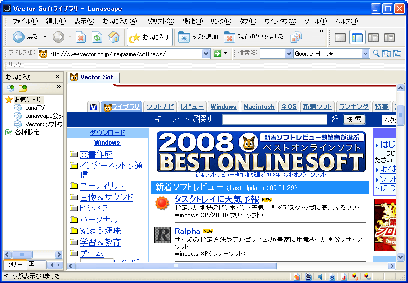Click the page horizontal scrollbar thumb
The image size is (408, 283).
(176, 266)
